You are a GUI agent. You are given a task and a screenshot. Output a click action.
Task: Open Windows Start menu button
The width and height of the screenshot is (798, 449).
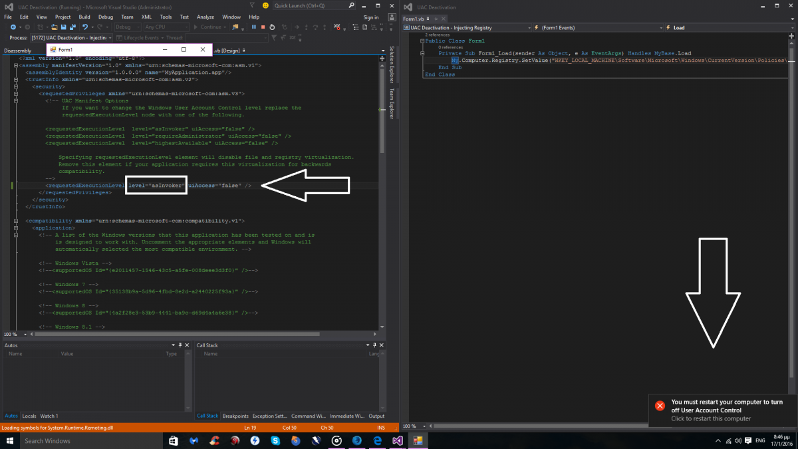[10, 440]
